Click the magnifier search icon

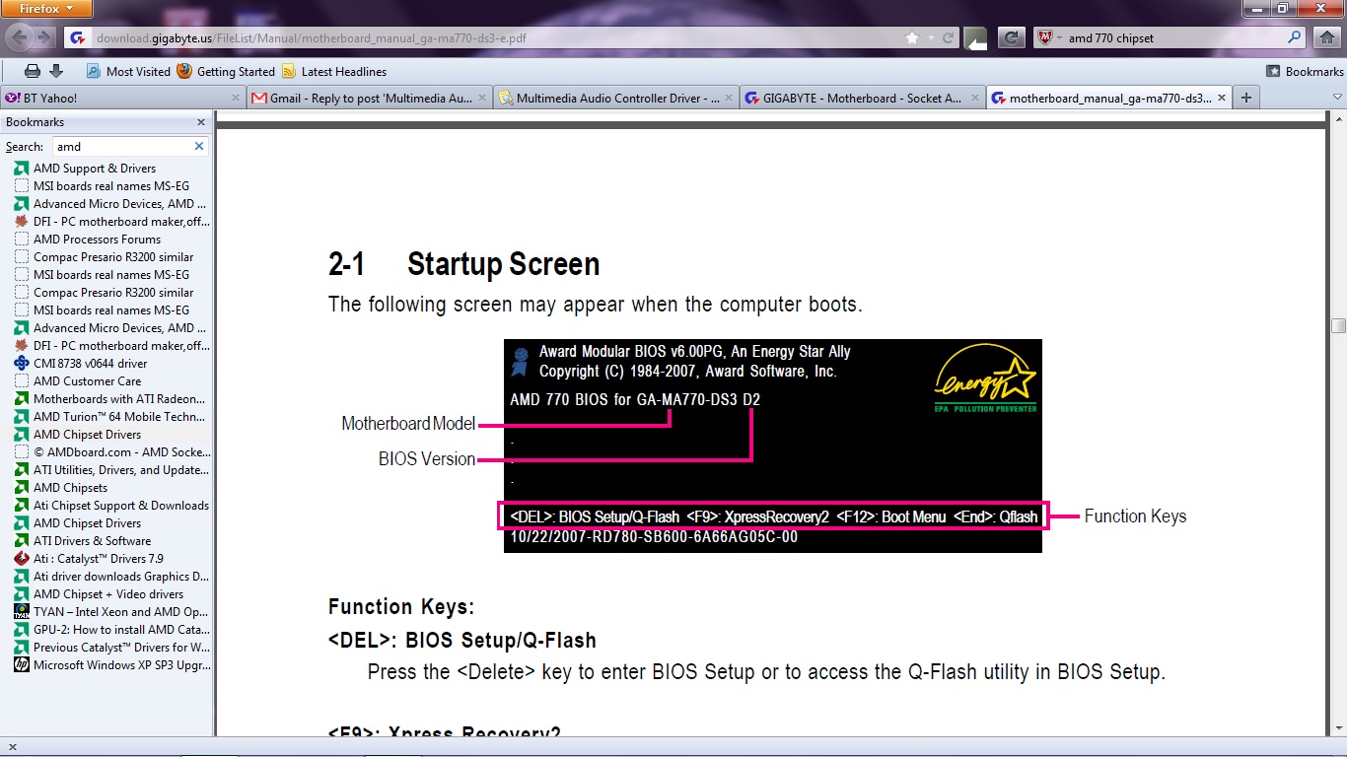pyautogui.click(x=1295, y=38)
